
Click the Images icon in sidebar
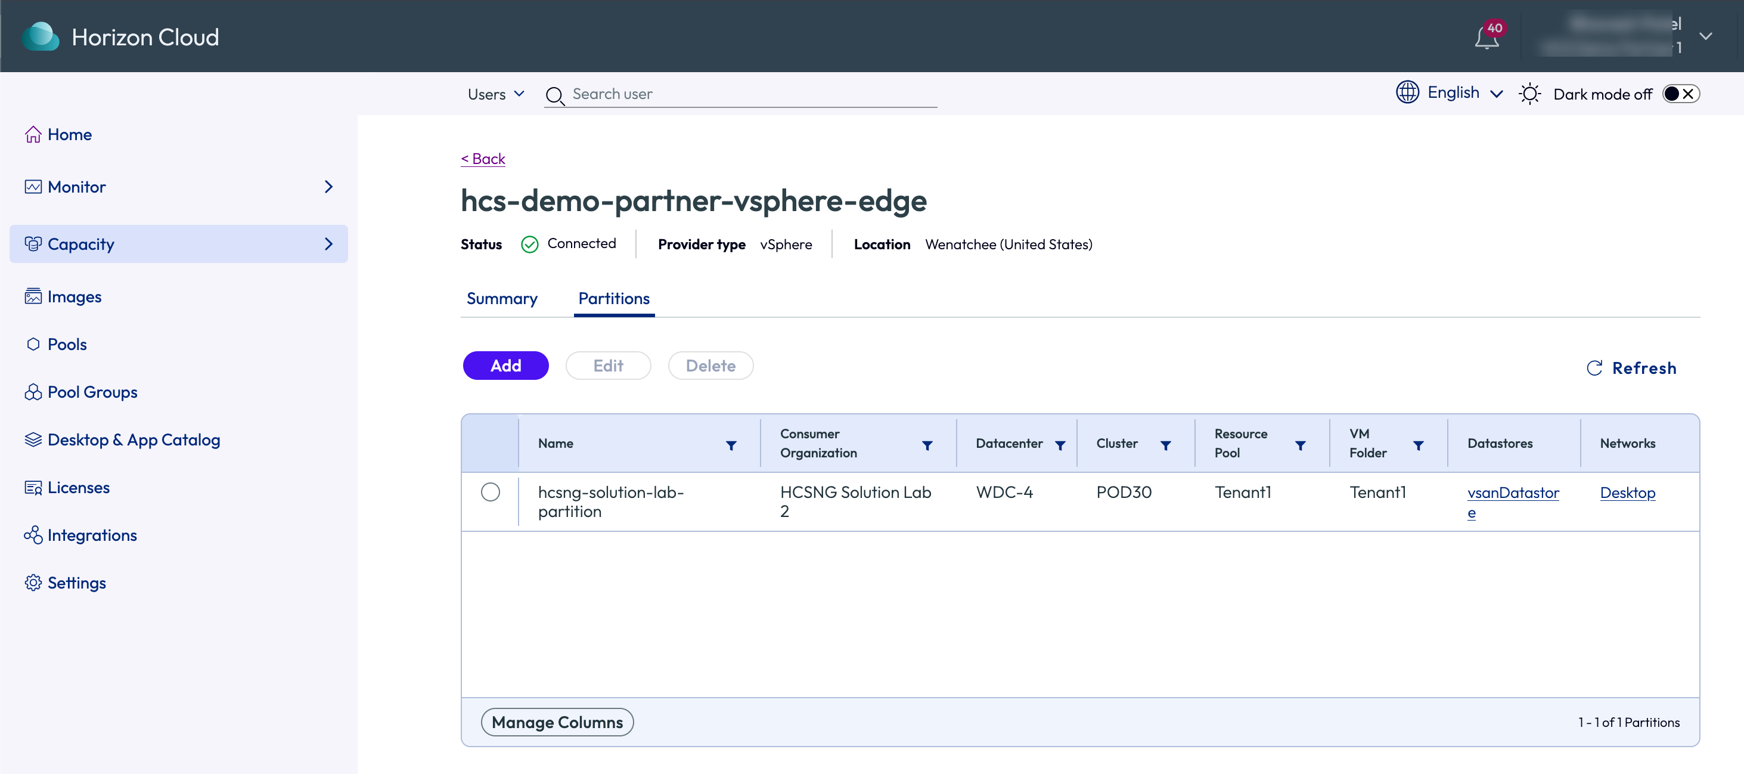click(33, 296)
